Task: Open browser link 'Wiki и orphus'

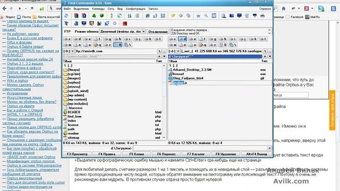Action: pyautogui.click(x=18, y=81)
